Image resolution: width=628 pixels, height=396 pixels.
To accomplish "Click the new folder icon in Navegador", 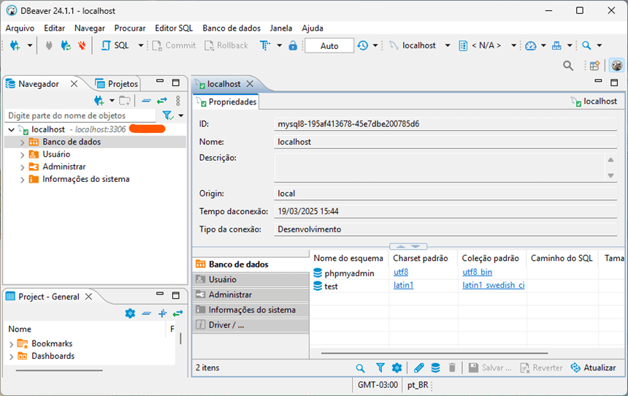I will point(125,101).
